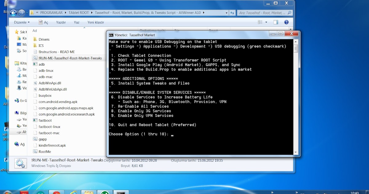Select the highlighted Al- drive in sidebar

(18, 132)
